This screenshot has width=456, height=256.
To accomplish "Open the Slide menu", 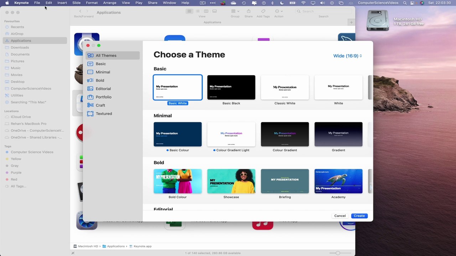I will tap(76, 3).
